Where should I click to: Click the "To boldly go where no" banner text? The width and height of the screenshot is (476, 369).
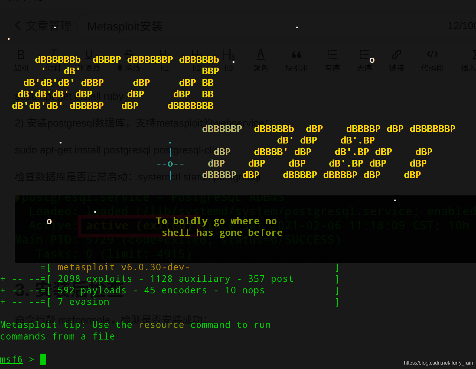(217, 221)
